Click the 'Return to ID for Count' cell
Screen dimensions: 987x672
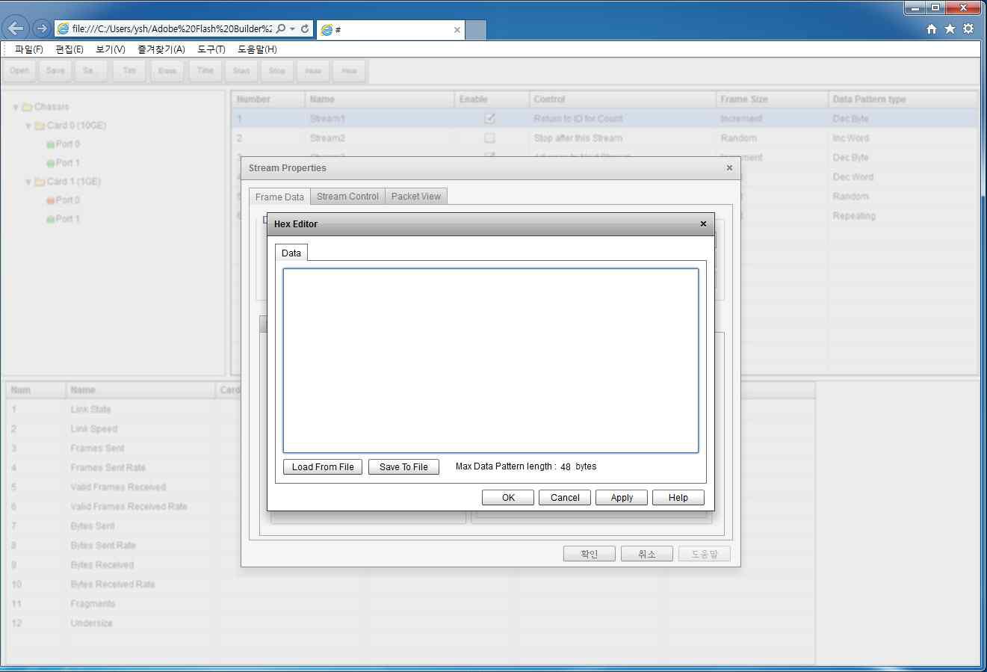click(622, 118)
